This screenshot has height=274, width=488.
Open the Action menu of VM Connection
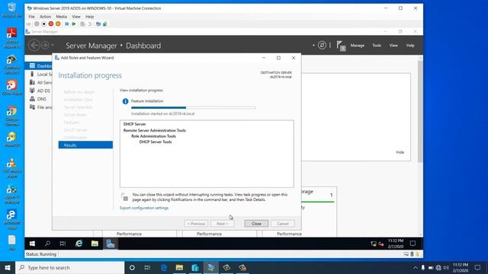tap(45, 17)
